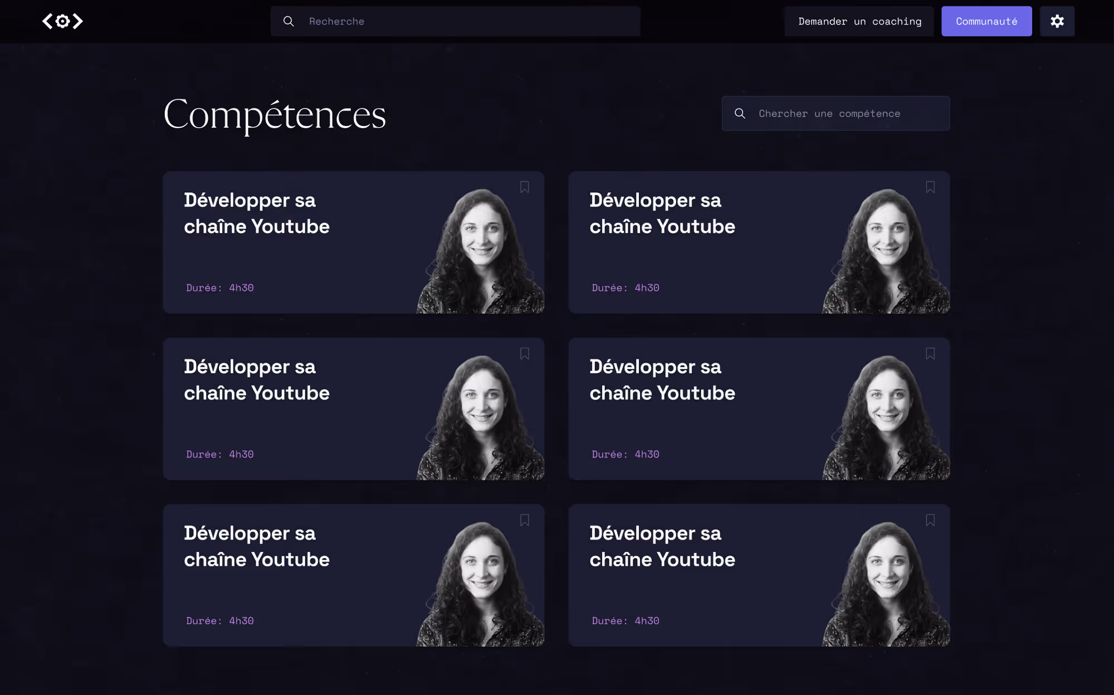
Task: Open top-left Développer sa chaîne Youtube title
Action: 256,213
